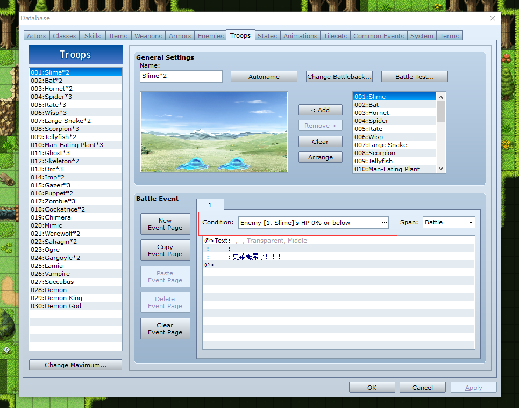Switch to the Enemies tab
This screenshot has height=408, width=519.
[210, 35]
